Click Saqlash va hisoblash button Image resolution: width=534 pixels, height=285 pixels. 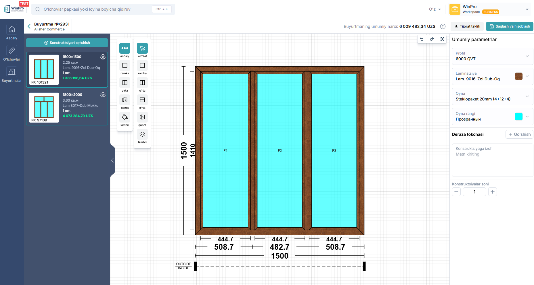[510, 26]
